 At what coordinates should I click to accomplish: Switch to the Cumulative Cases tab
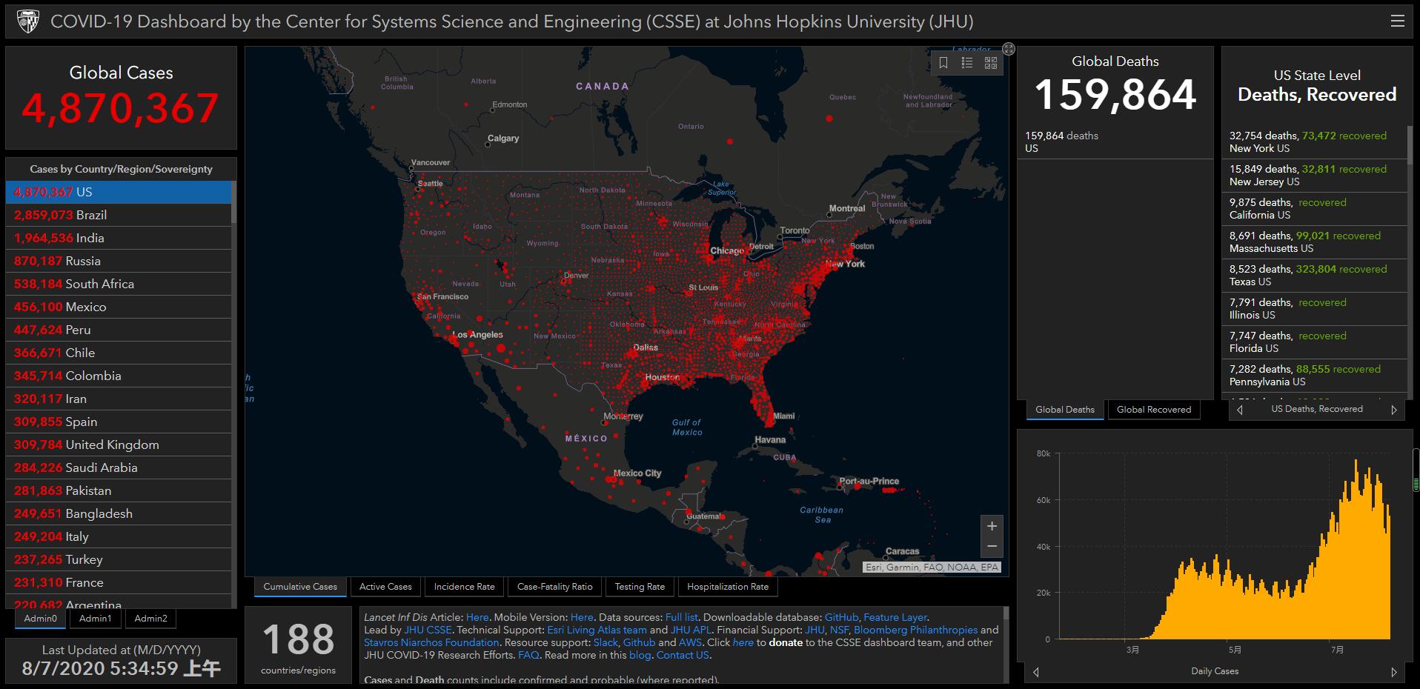tap(300, 587)
